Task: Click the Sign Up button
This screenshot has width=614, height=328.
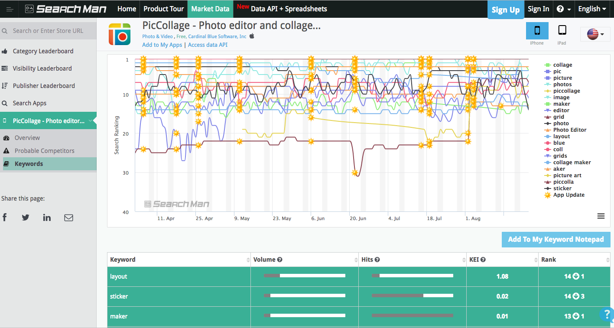Action: 505,10
